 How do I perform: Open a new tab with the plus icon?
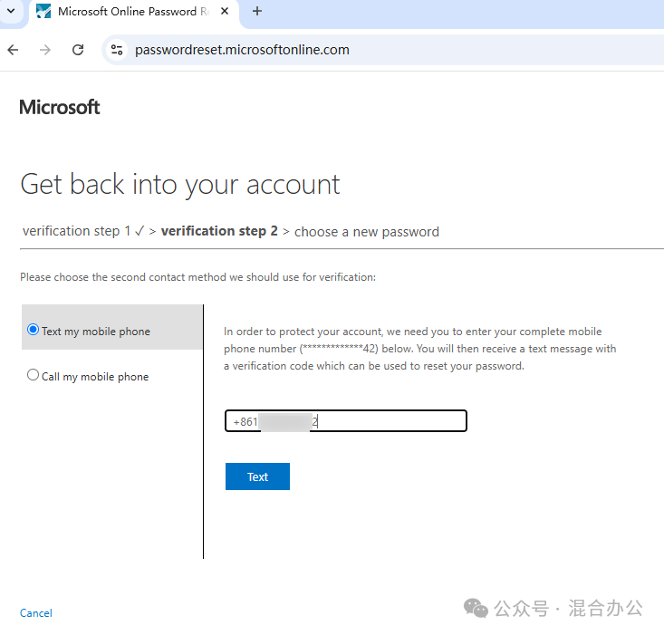click(x=257, y=11)
